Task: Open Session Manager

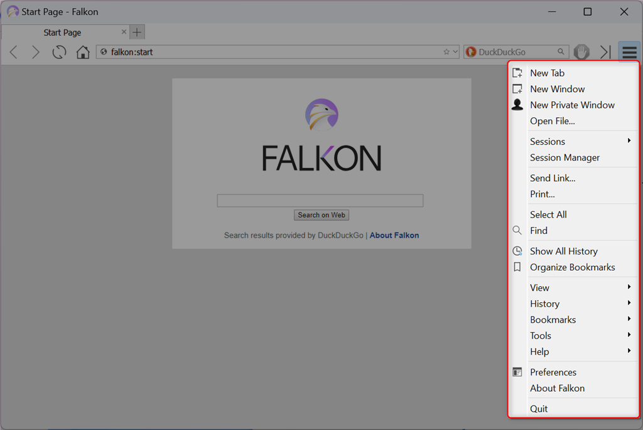Action: click(x=573, y=157)
